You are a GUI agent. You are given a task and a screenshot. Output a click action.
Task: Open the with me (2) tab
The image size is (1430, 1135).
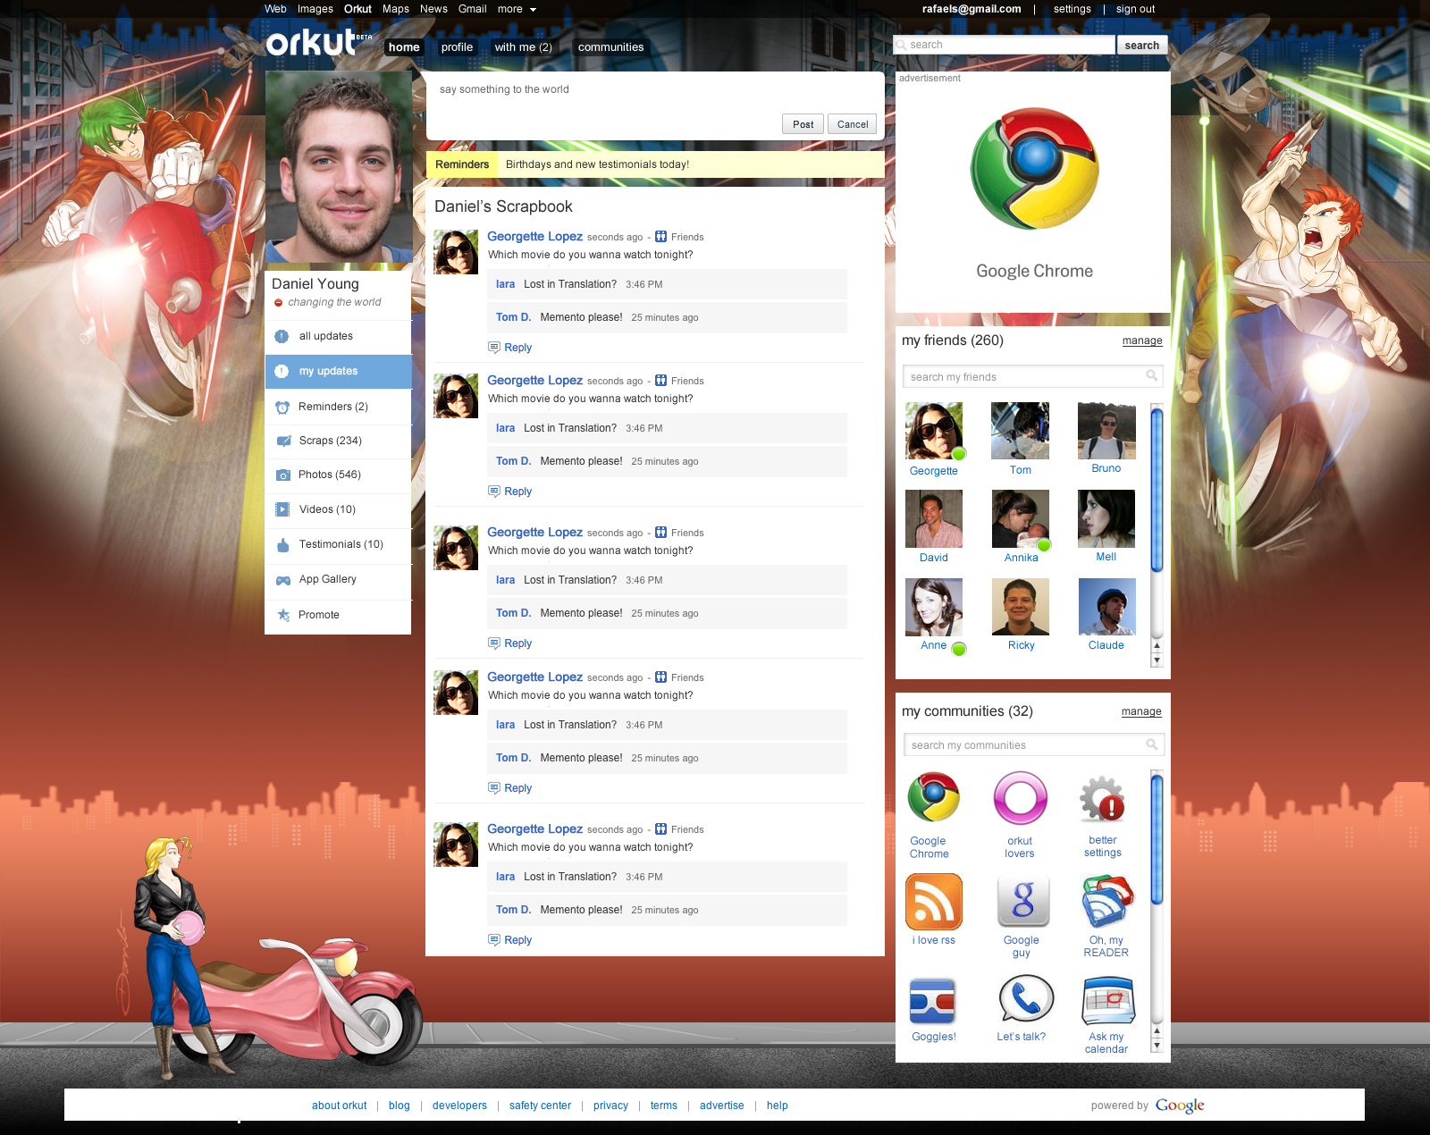523,47
